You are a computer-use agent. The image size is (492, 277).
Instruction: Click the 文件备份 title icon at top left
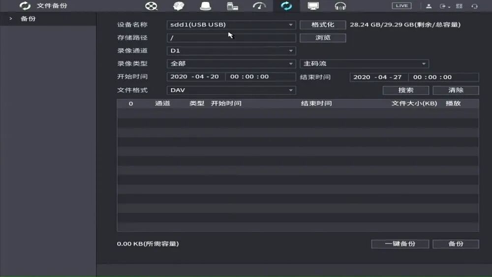[x=25, y=5]
